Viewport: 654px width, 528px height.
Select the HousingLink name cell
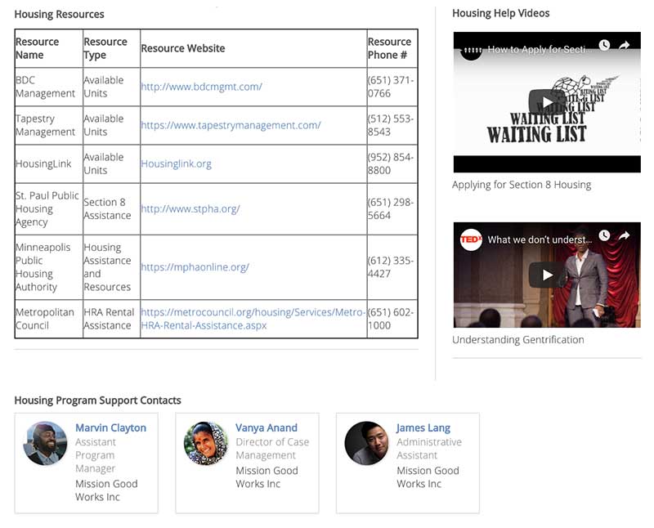coord(49,163)
